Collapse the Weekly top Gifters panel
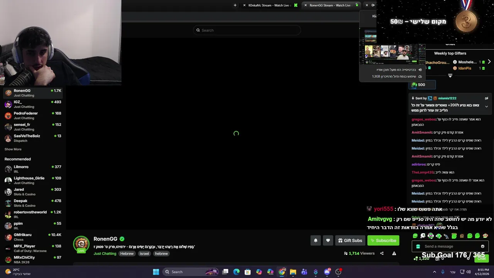Screen dimensions: 494x278 coord(450,76)
